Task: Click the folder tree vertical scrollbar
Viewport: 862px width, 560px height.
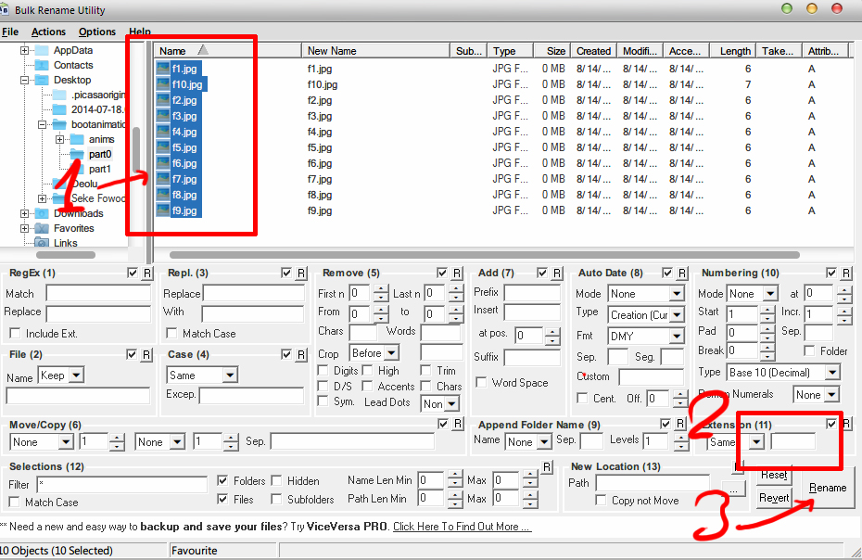Action: (135, 149)
